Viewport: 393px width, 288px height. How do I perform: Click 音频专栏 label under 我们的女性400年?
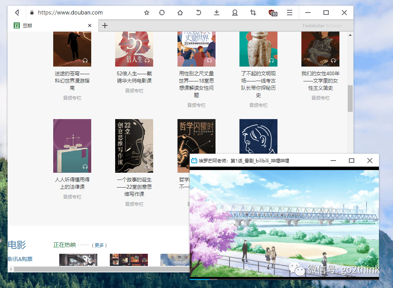(x=320, y=98)
